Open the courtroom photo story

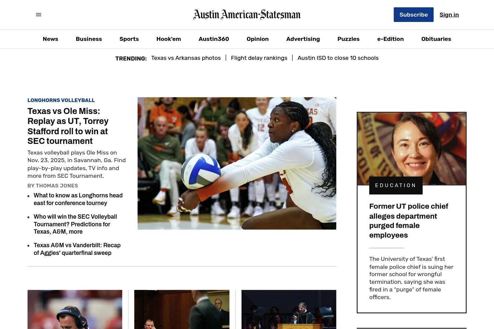182,309
